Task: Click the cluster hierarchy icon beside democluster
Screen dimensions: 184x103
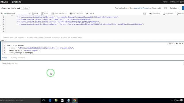Action: coord(2,13)
